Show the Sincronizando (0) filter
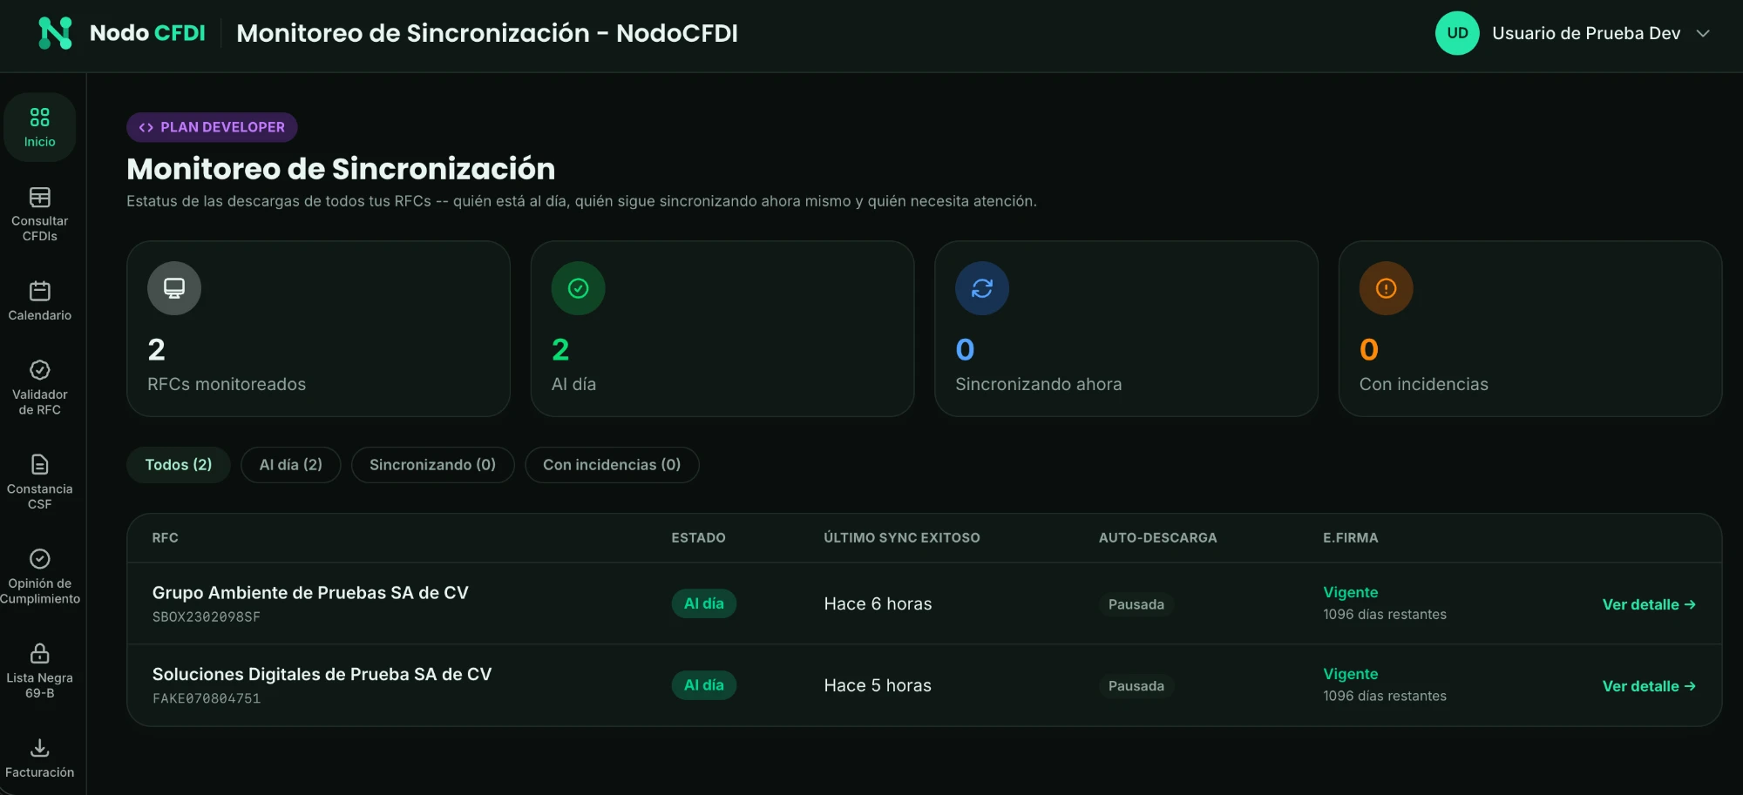This screenshot has height=795, width=1743. [432, 465]
